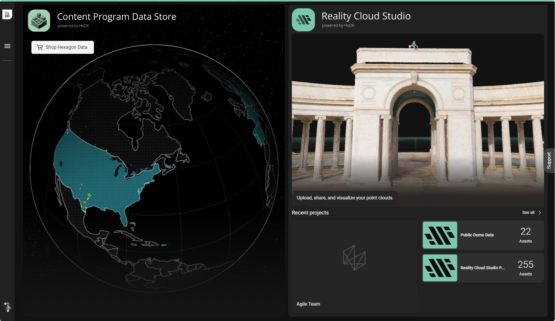Open the Agile Team project card

[354, 266]
